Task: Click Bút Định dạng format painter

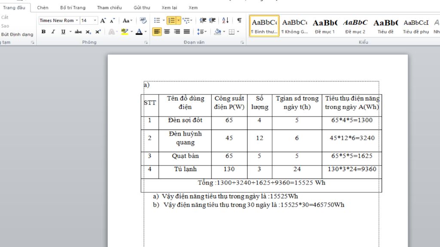Action: pos(17,34)
